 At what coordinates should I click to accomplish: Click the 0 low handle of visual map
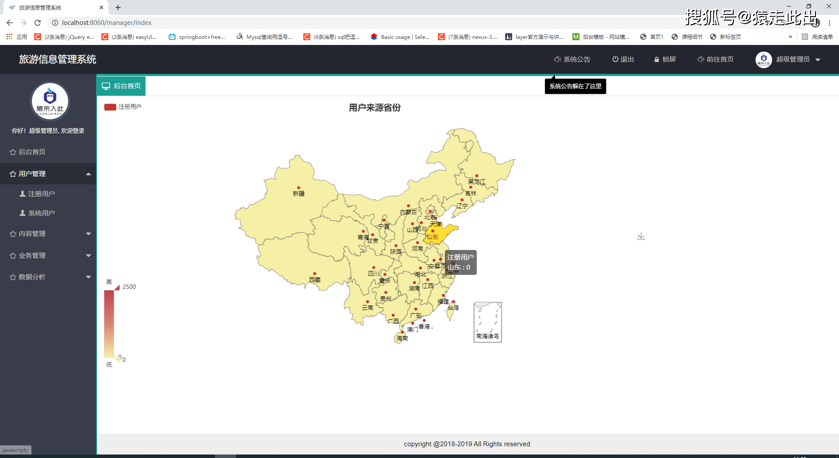pos(117,359)
